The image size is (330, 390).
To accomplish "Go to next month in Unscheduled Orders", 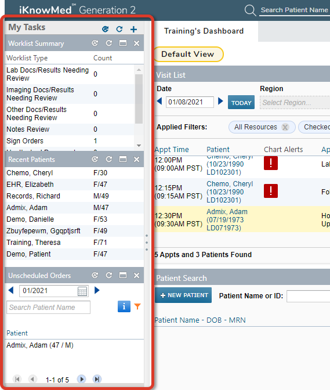I will pyautogui.click(x=97, y=290).
